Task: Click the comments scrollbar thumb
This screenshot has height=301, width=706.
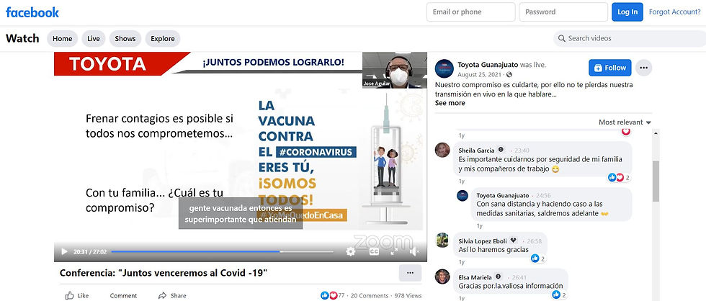Action: pyautogui.click(x=656, y=181)
